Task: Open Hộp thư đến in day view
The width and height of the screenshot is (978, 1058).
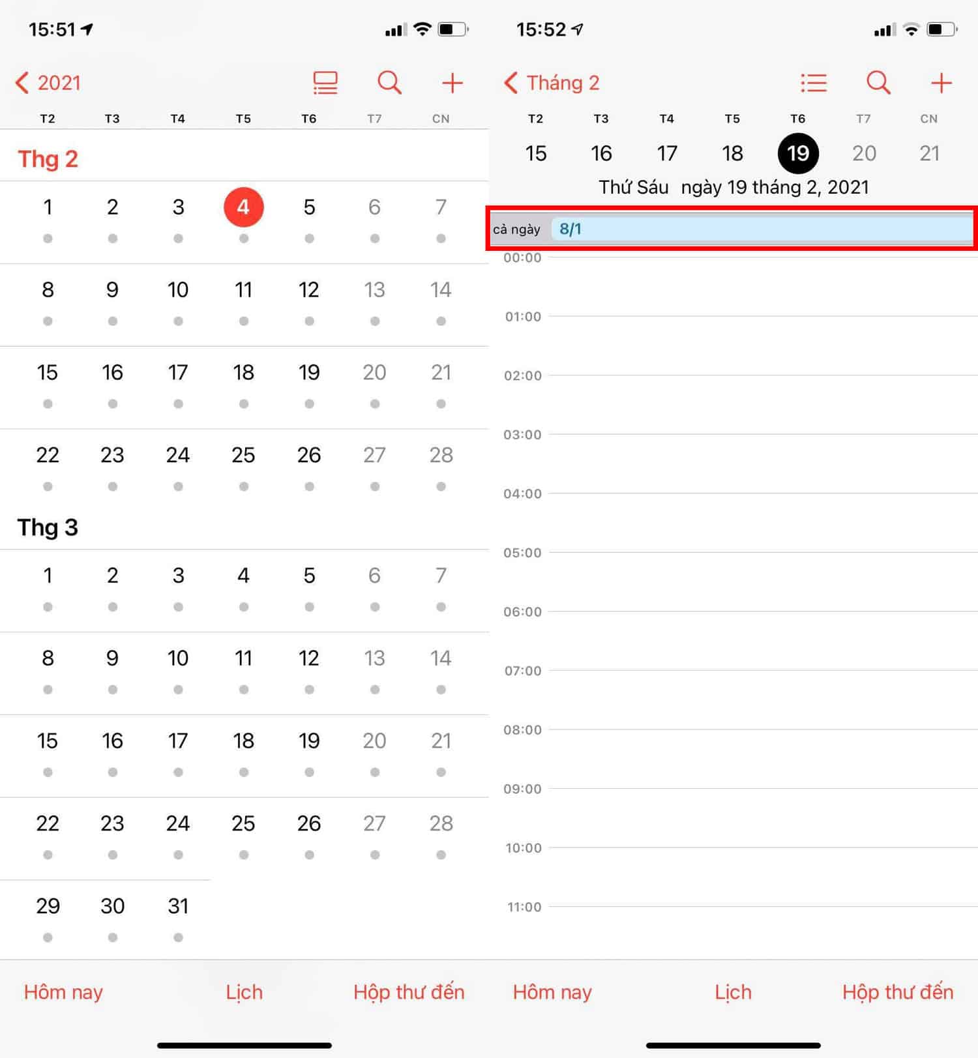Action: [x=897, y=992]
